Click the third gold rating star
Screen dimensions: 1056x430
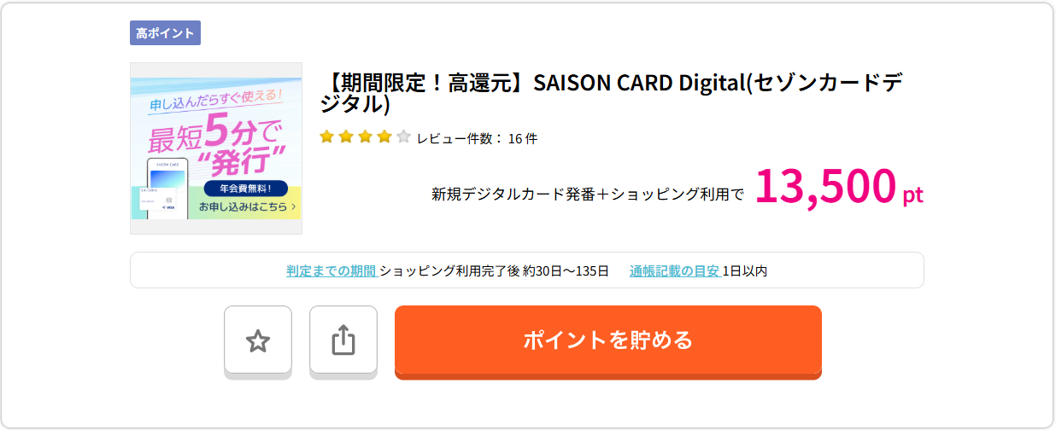[x=365, y=137]
